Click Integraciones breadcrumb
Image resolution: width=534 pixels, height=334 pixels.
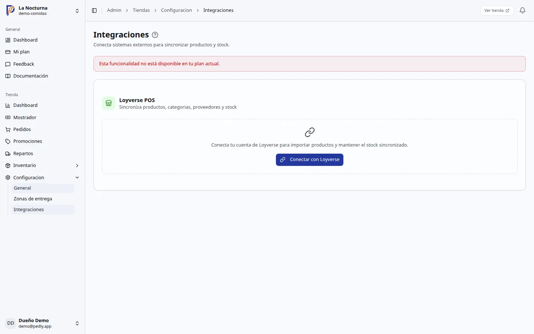218,10
